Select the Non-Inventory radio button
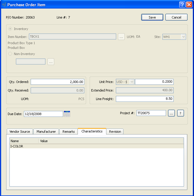The image size is (194, 196). (10, 54)
